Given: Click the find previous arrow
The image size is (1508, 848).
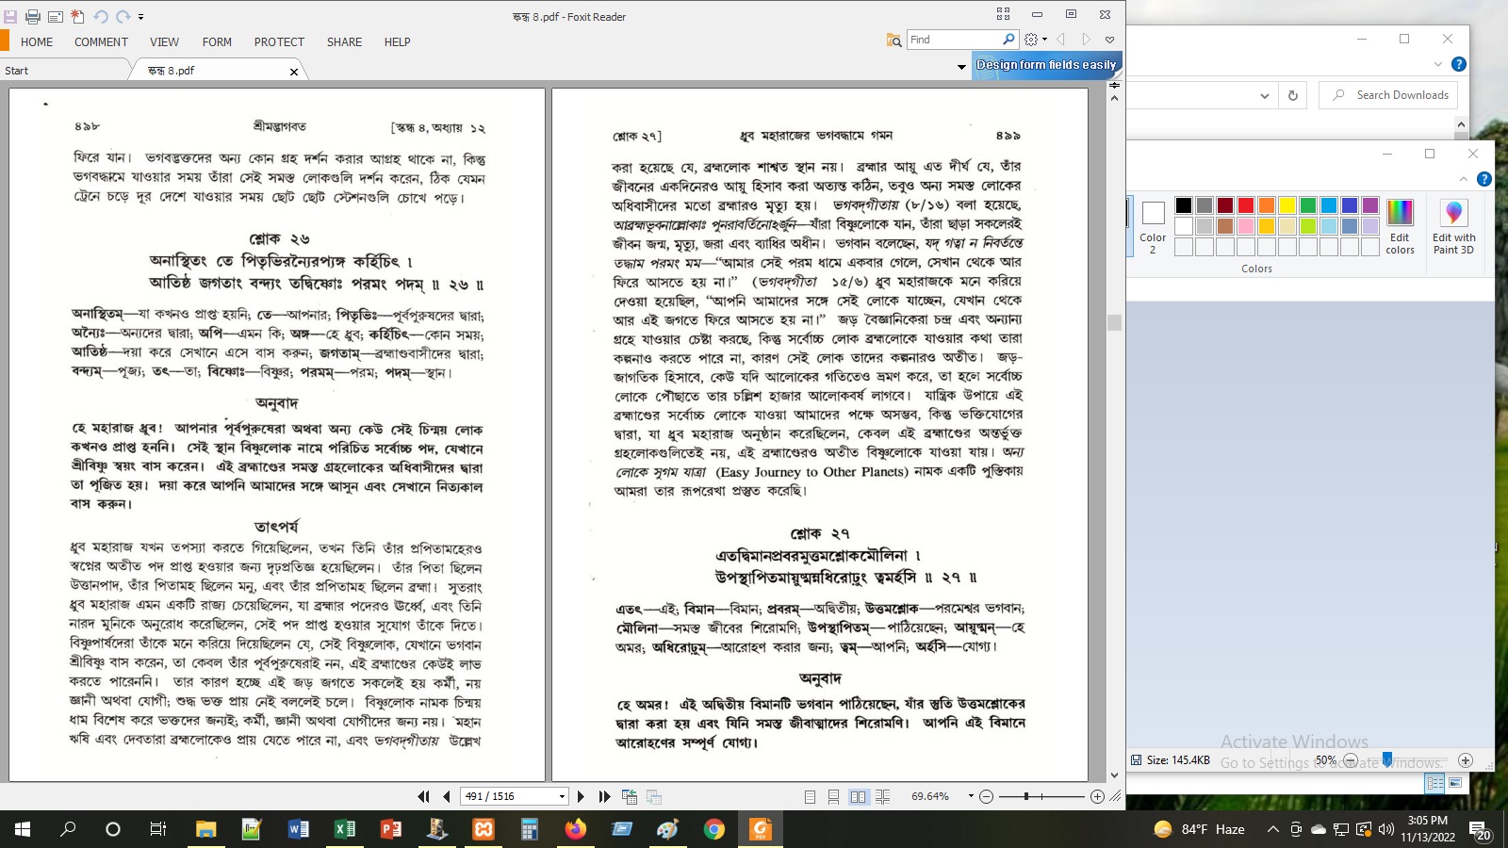Looking at the screenshot, I should [1061, 40].
